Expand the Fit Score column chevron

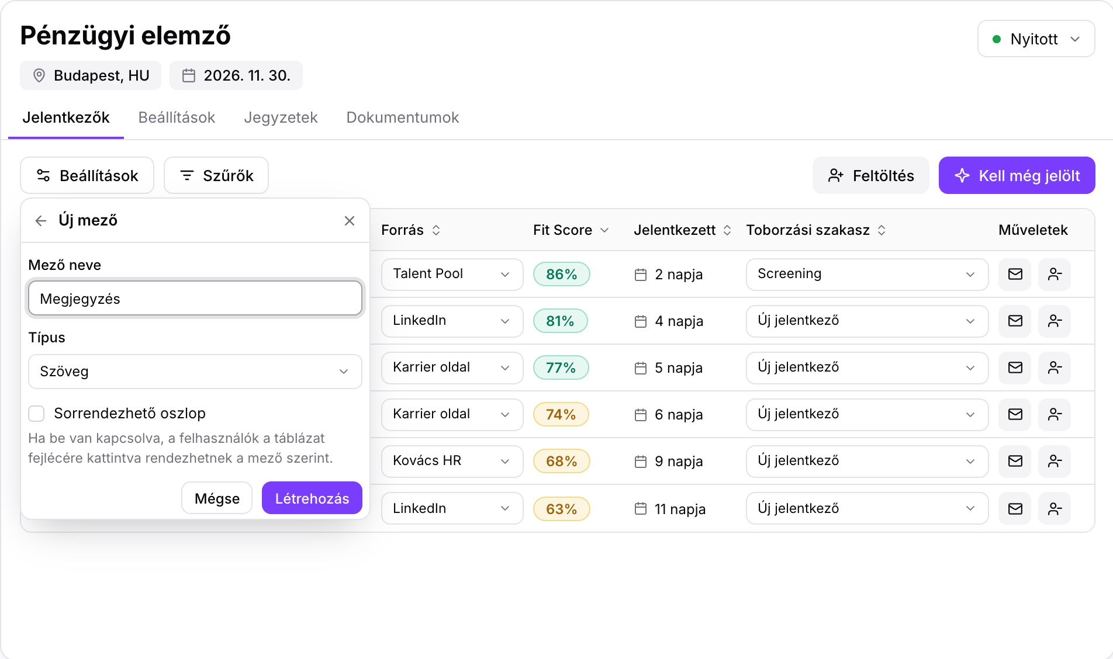pos(604,230)
